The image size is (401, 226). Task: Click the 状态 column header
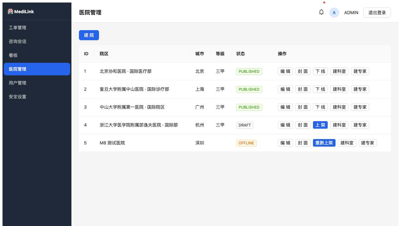tap(252, 54)
